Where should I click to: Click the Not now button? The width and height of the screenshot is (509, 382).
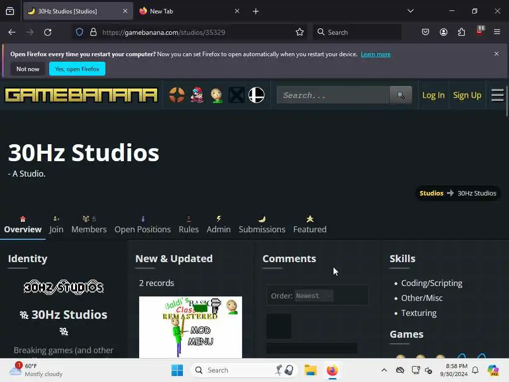[28, 69]
